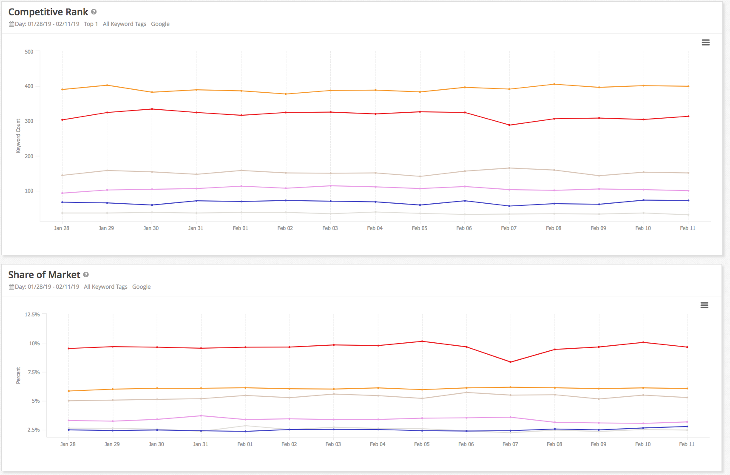Click the Competitive Rank chart title
This screenshot has height=475, width=730.
[x=48, y=12]
